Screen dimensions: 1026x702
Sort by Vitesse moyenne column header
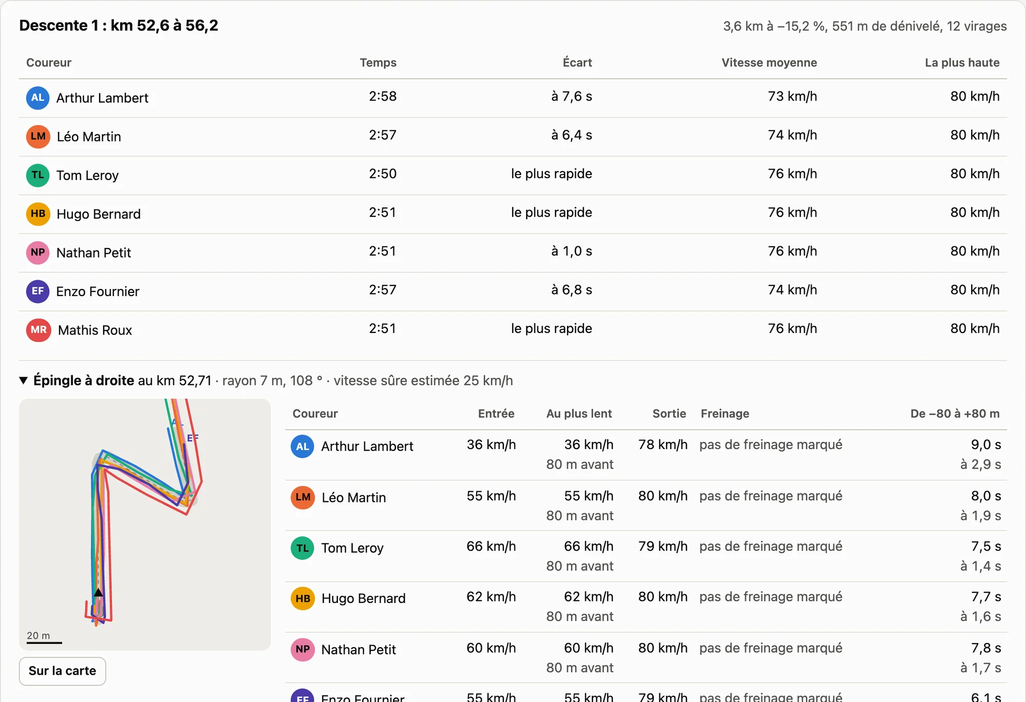(769, 63)
